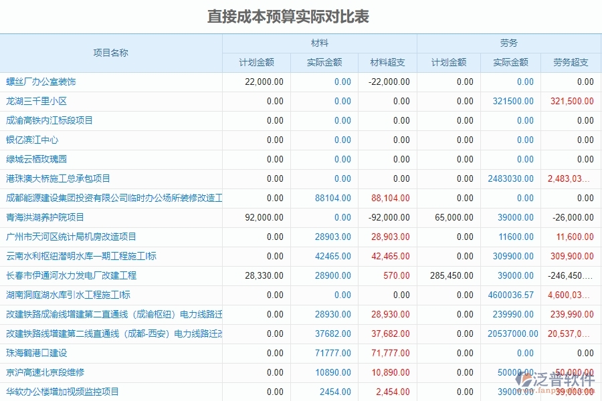The image size is (602, 401).
Task: Click the 2483030.00 labor actual amount link
Action: tap(512, 178)
